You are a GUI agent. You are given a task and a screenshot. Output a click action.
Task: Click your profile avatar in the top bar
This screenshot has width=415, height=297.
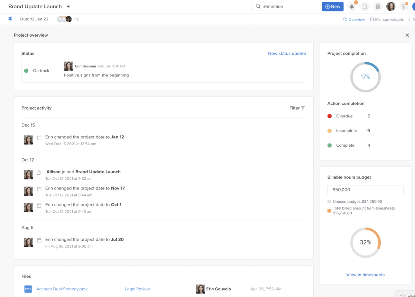coord(391,6)
